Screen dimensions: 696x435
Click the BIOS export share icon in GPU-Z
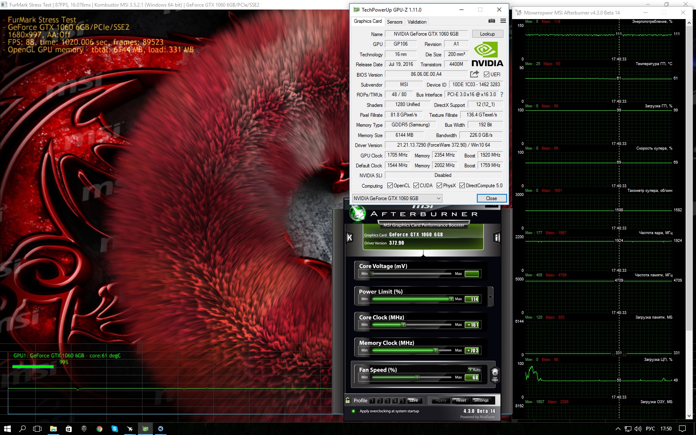474,74
